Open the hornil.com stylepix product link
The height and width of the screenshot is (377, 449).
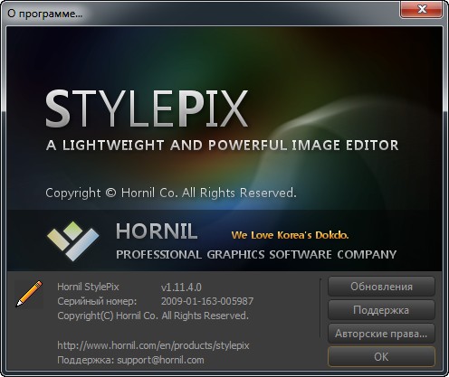153,345
